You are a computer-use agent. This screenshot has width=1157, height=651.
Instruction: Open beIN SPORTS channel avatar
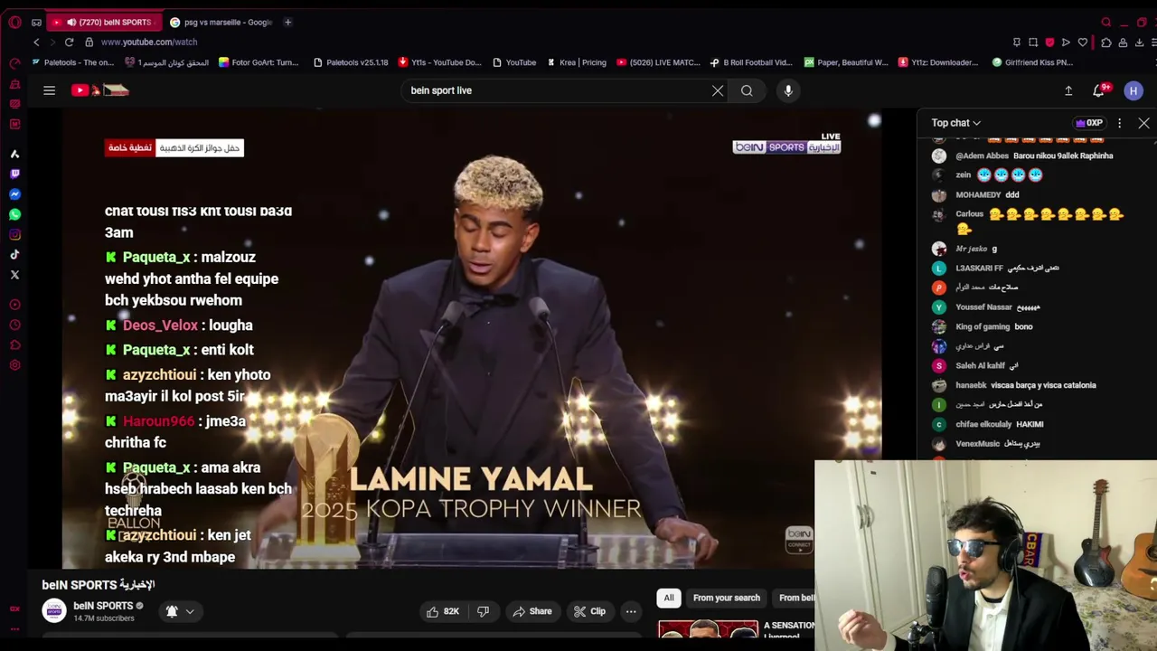pos(54,611)
